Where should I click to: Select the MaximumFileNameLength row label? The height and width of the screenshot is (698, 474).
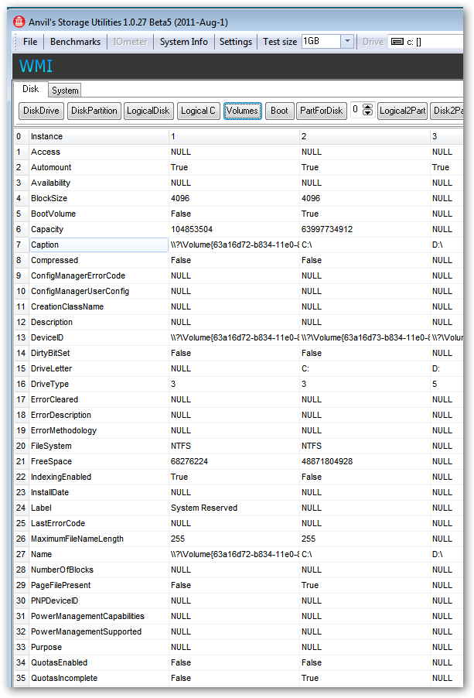(77, 539)
